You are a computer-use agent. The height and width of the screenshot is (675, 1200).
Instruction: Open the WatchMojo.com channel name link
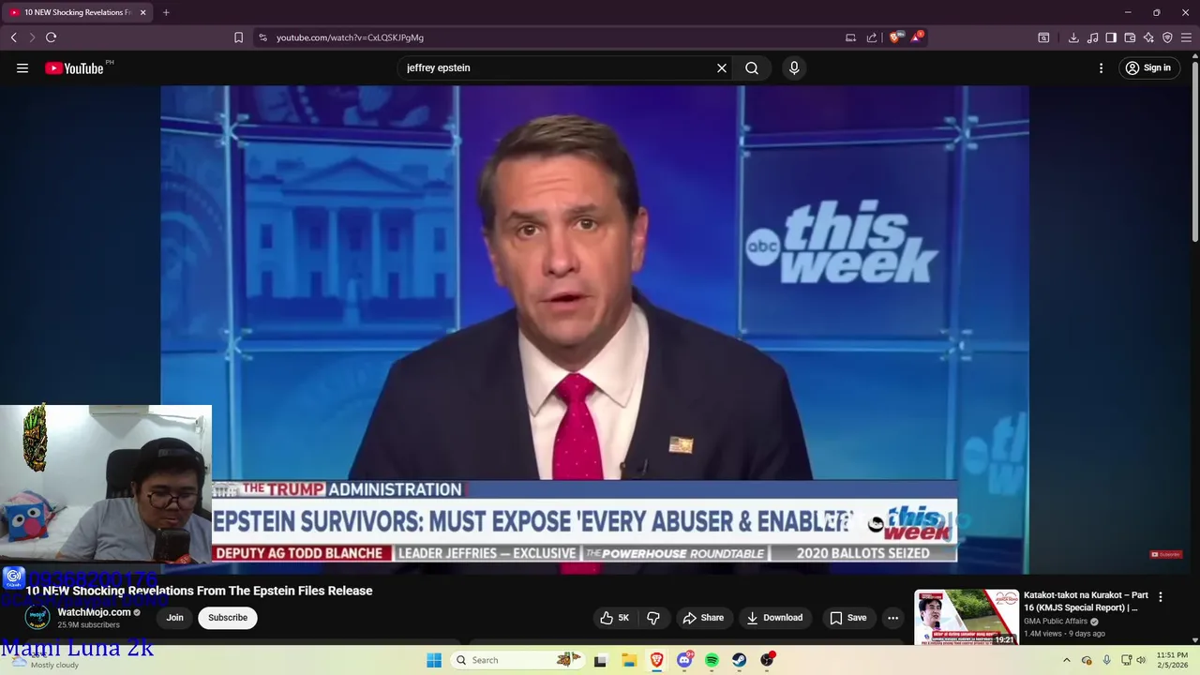point(94,612)
